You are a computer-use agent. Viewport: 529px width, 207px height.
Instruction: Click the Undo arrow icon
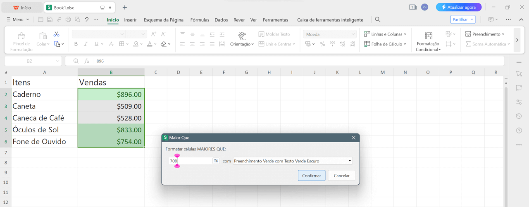point(86,19)
